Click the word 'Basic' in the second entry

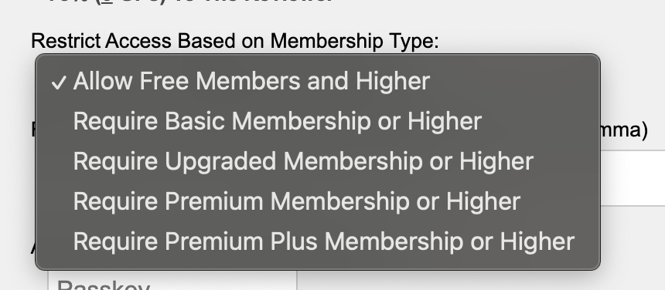tap(195, 121)
